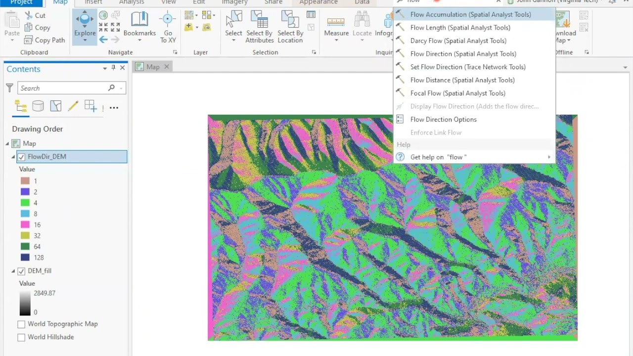Choose Focal Flow (Spatial Analyst Tools)
Viewport: 633px width, 356px height.
[x=474, y=93]
